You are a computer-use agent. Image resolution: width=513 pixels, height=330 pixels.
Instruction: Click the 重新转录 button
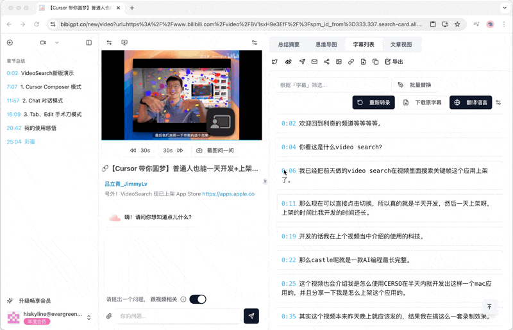[374, 103]
